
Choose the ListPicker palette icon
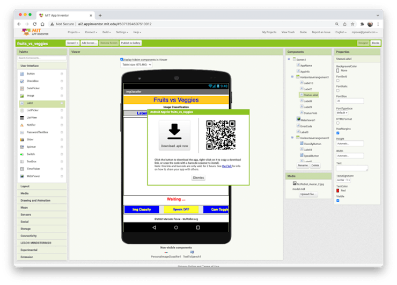(x=22, y=110)
